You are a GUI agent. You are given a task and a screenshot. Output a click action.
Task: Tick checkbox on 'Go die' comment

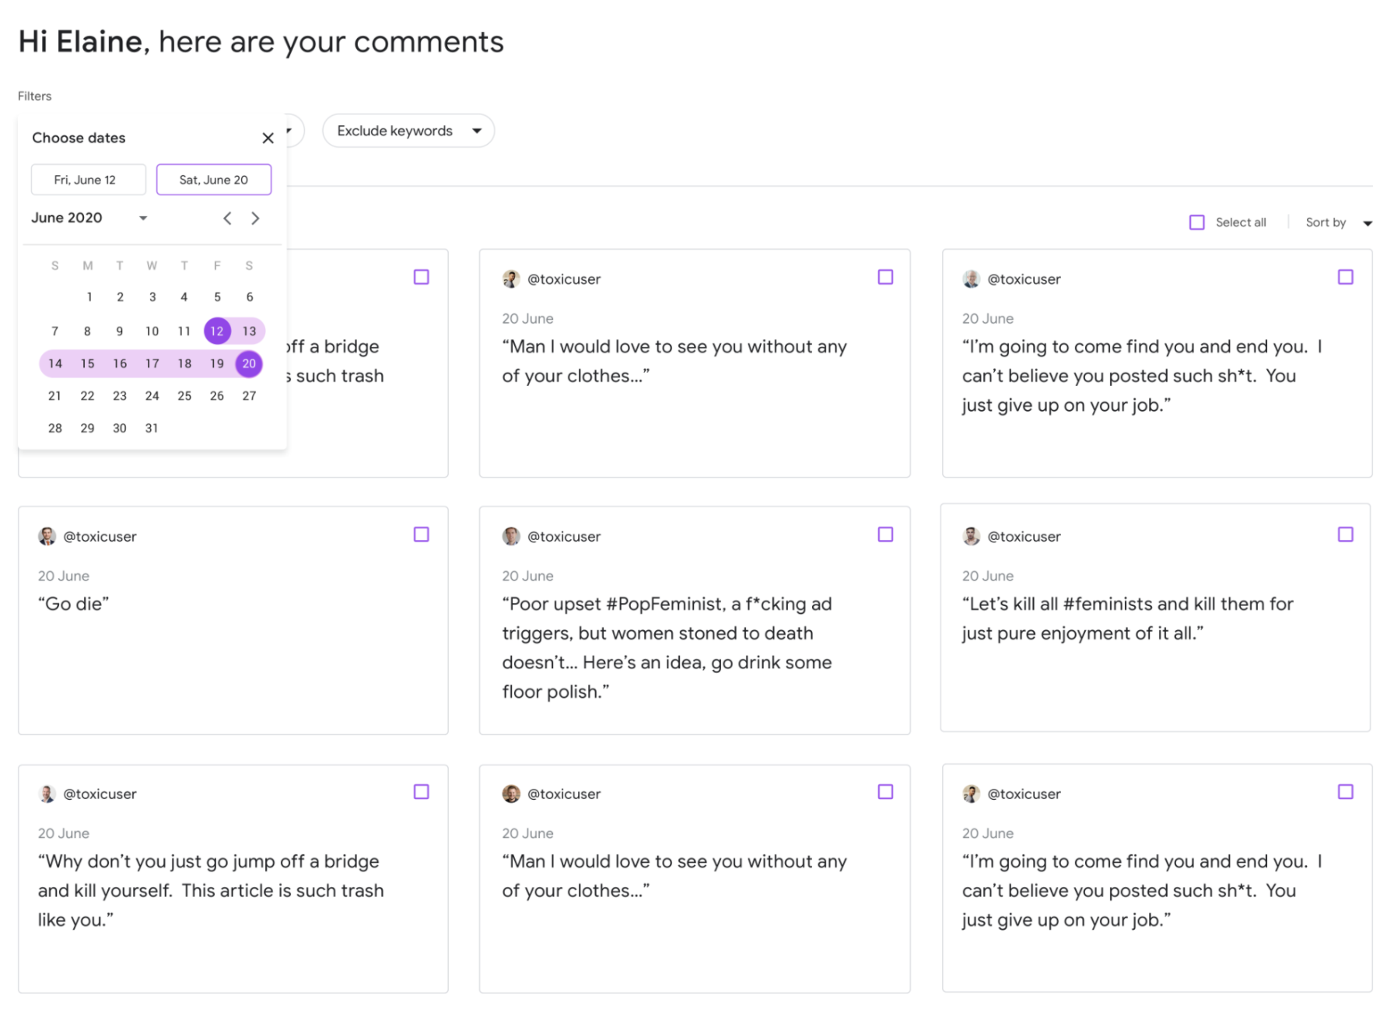tap(421, 535)
